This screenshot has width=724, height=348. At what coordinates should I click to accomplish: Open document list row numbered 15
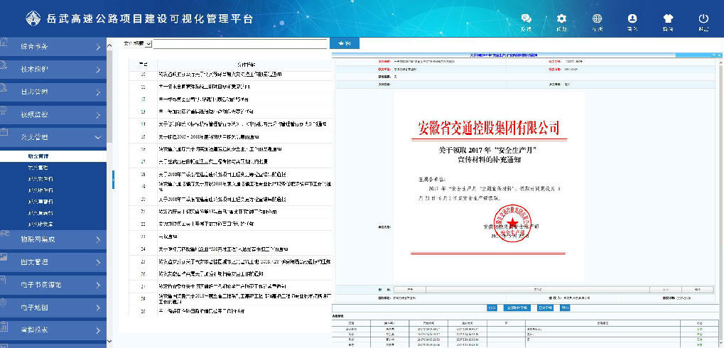(x=229, y=136)
